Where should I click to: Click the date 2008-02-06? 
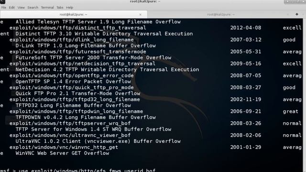246,135
